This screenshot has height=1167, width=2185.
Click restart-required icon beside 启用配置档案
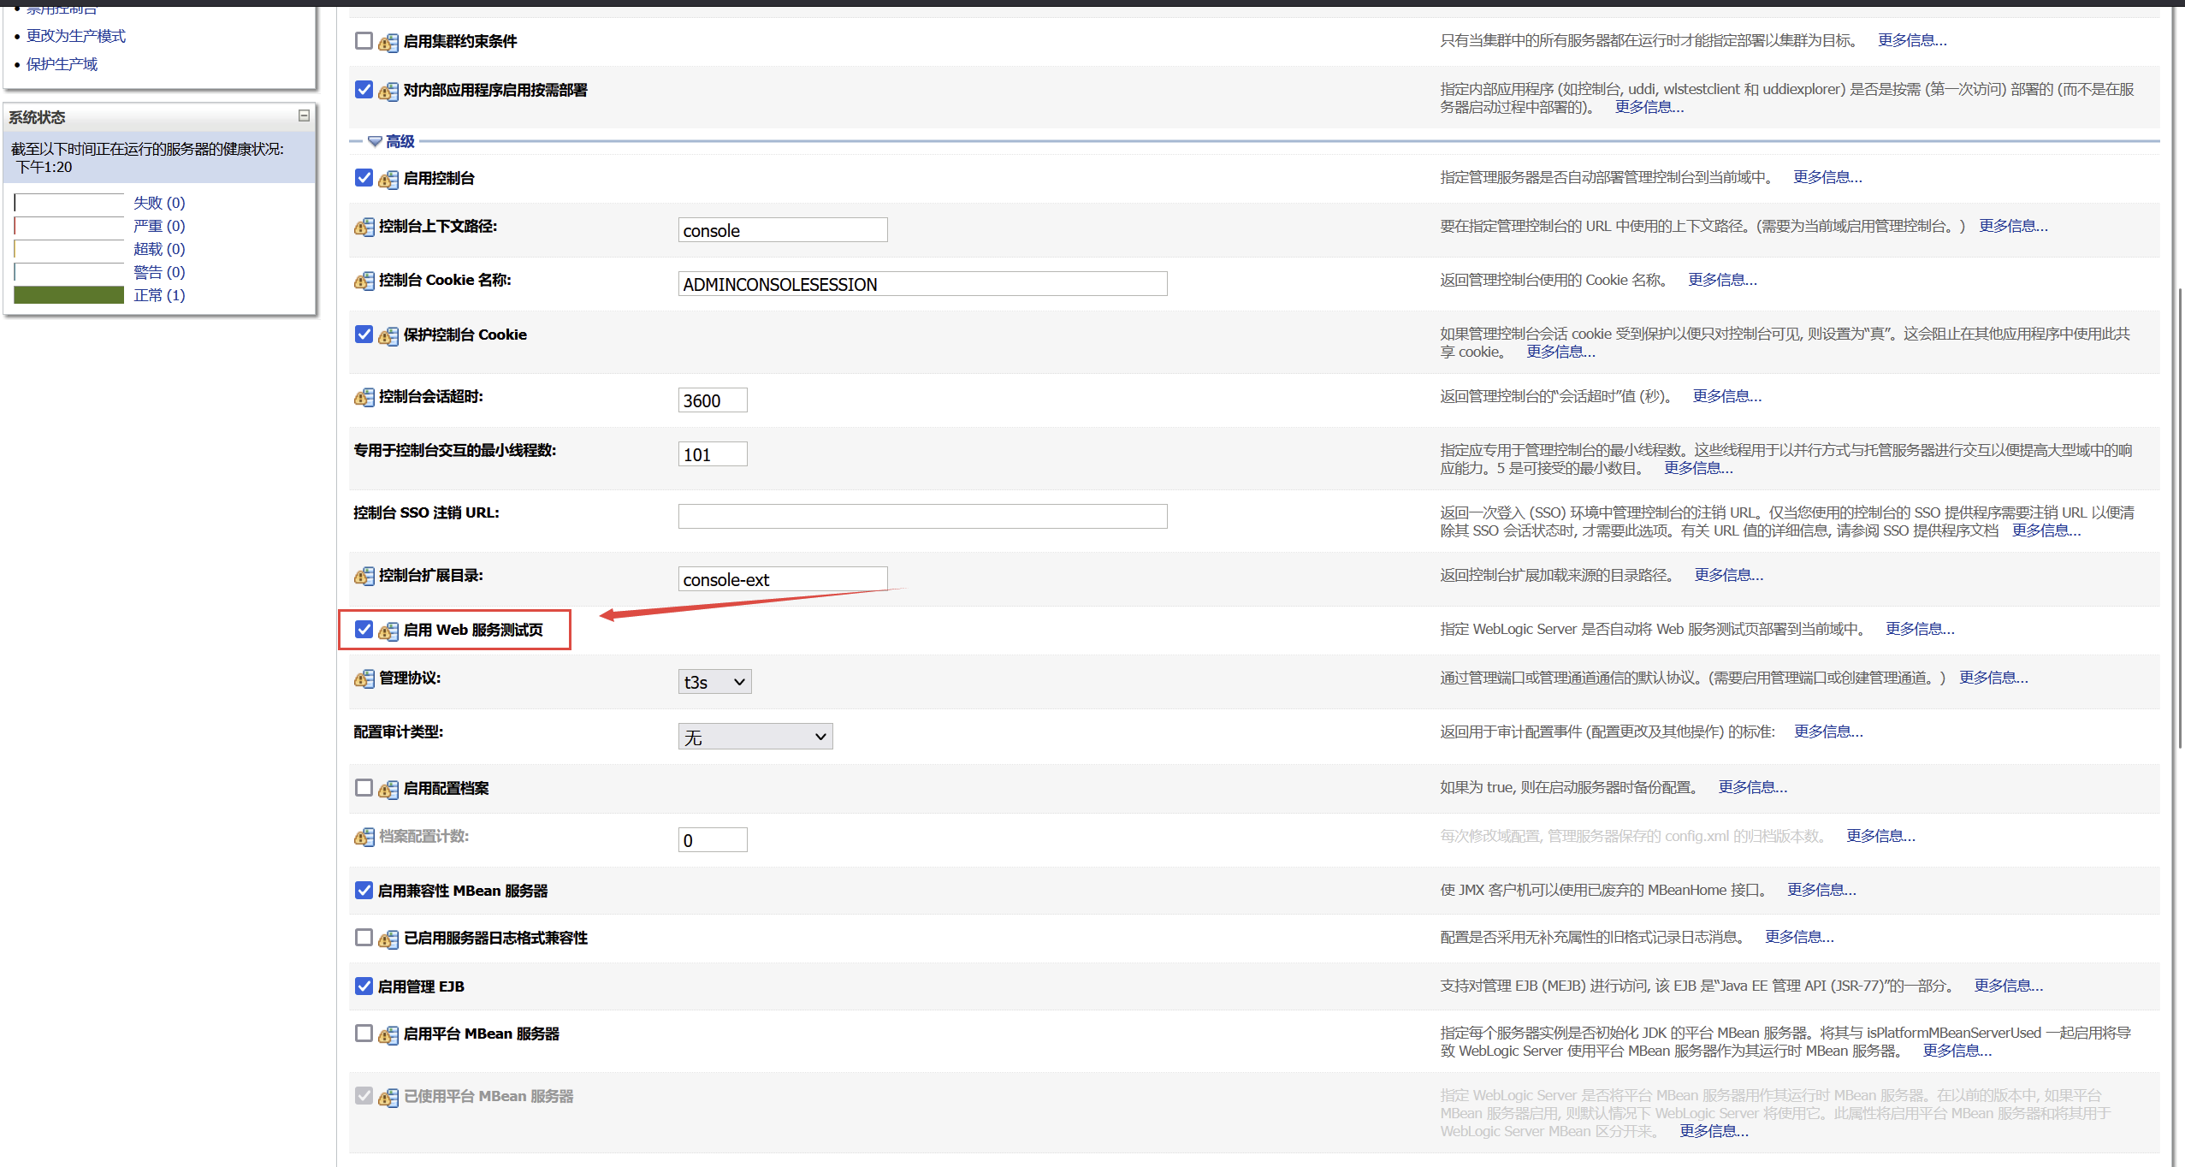388,789
